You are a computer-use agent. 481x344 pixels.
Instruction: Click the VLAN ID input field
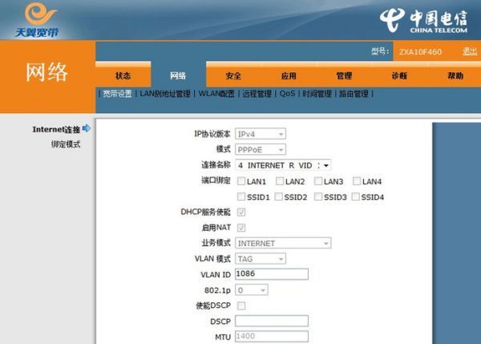click(x=272, y=274)
